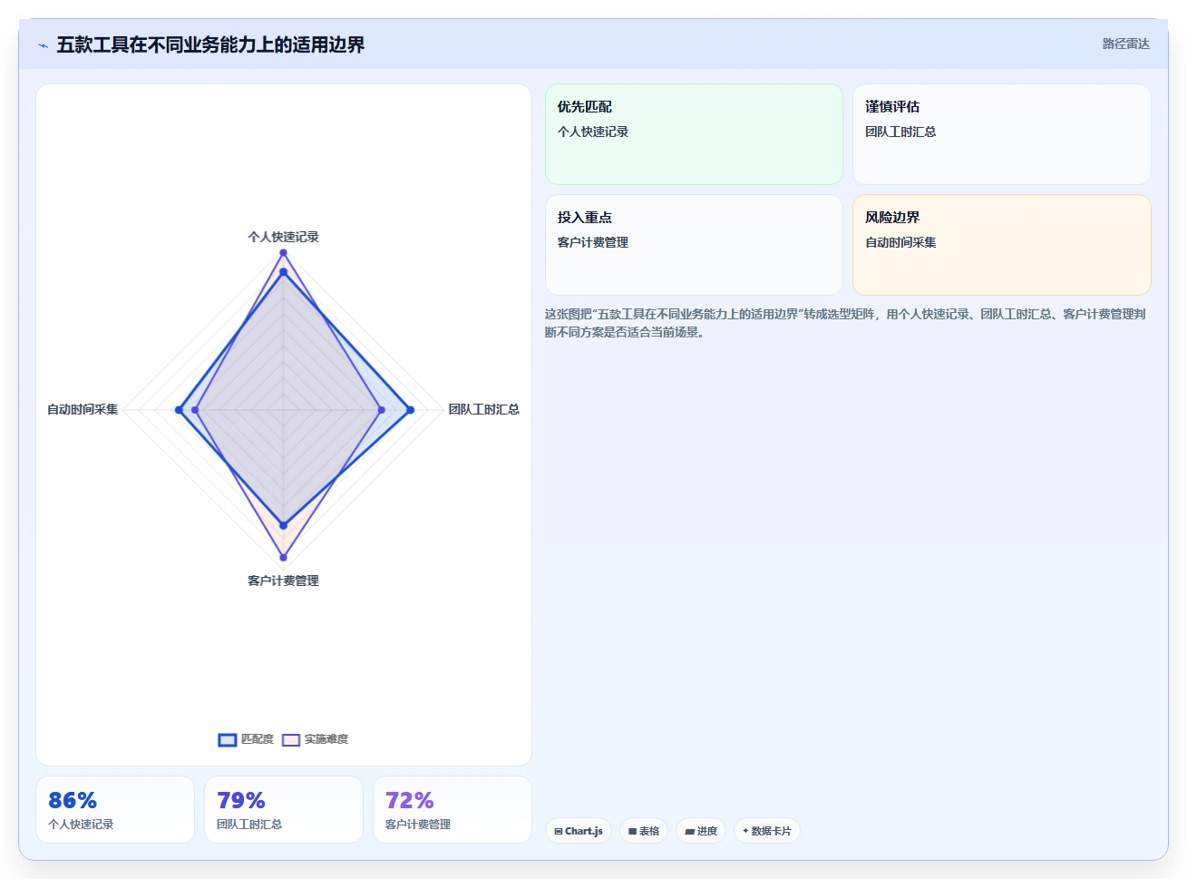Select the 风险边界 card
The image size is (1187, 879).
1001,245
